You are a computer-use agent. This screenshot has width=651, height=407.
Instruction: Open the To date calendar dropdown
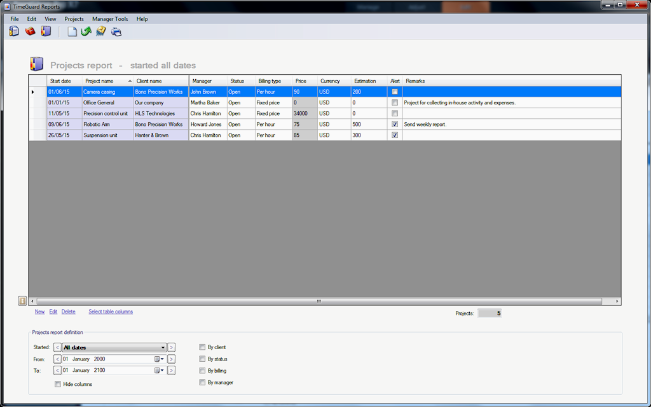(x=159, y=370)
